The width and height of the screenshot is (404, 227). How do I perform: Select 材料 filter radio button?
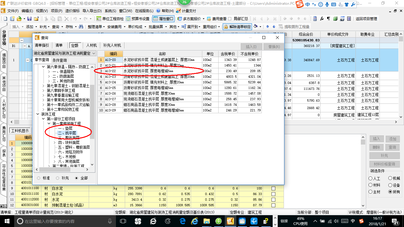tap(371, 185)
